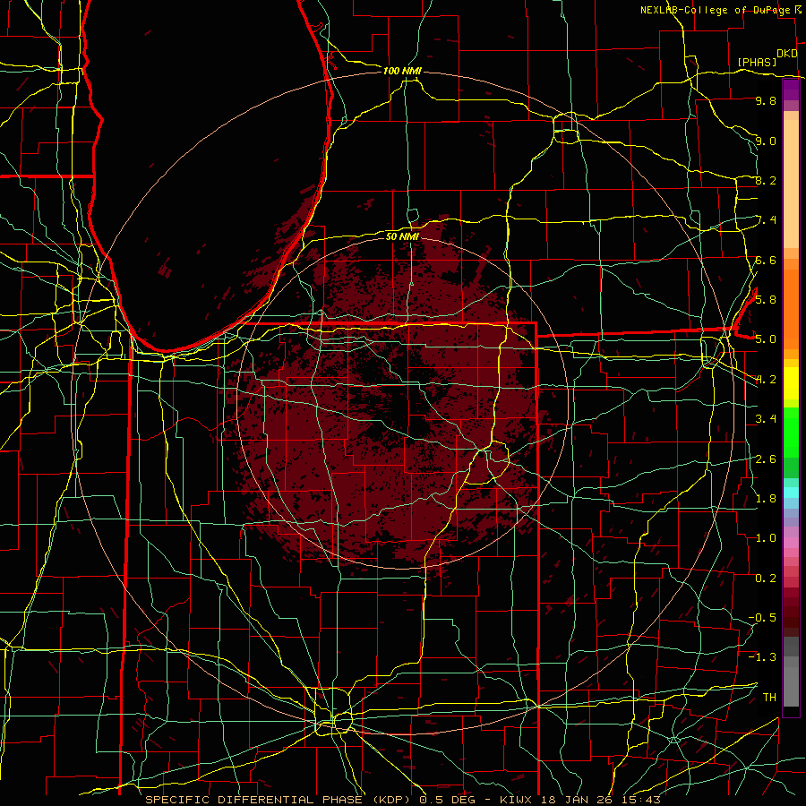
Task: Click the "50 NMI" range ring label
Action: [402, 236]
